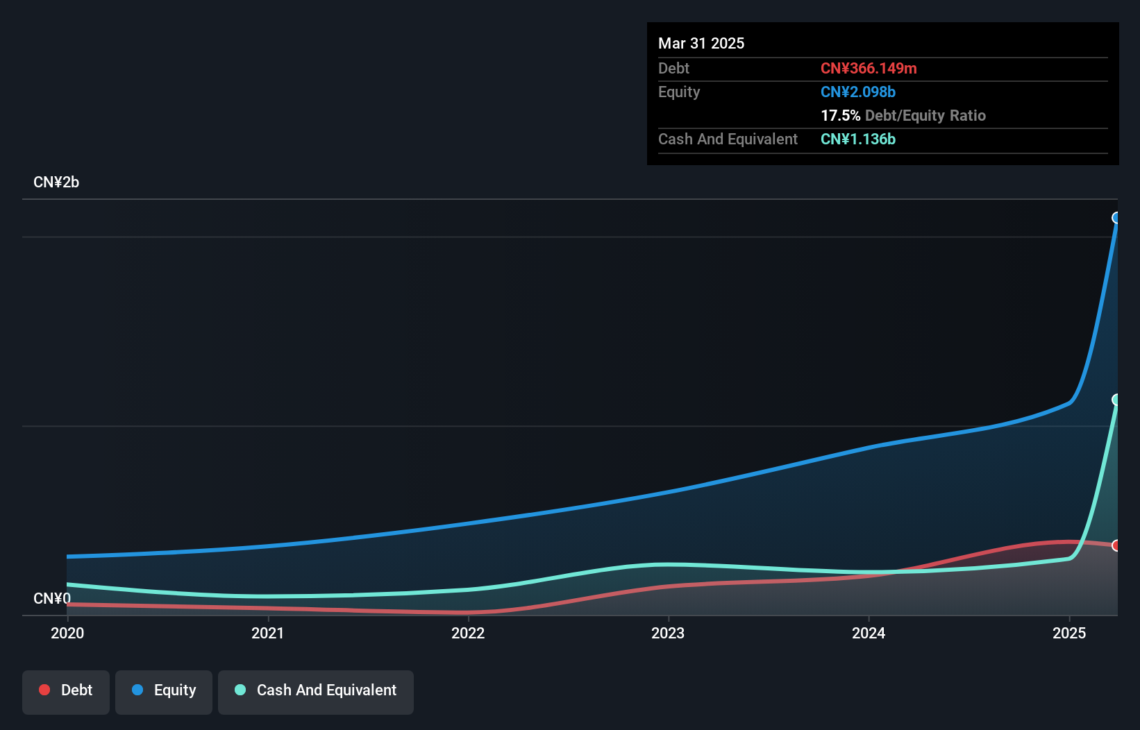Select the Debt endpoint marker on chart
Viewport: 1140px width, 730px height.
pyautogui.click(x=1116, y=545)
